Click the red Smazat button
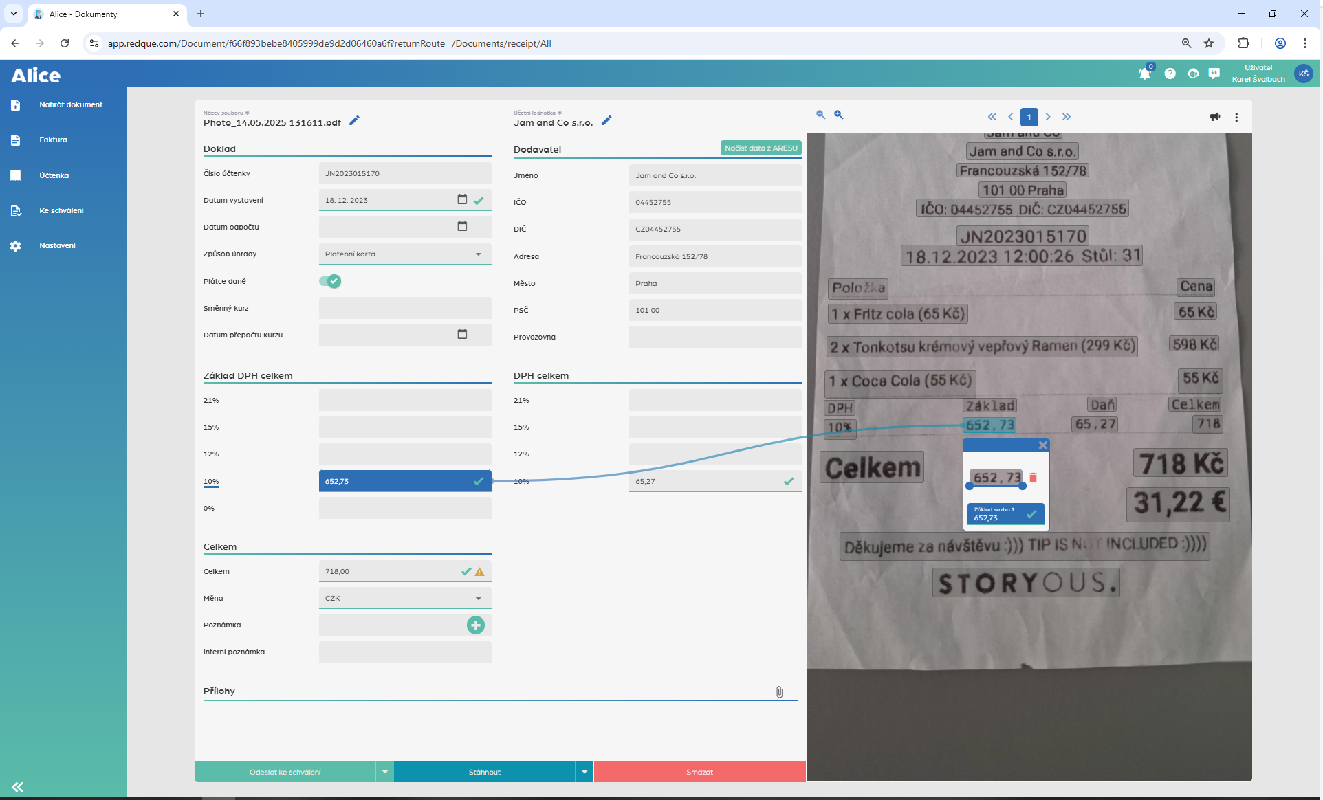The width and height of the screenshot is (1323, 800). click(700, 772)
